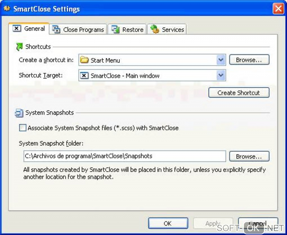Click the SmartClose Settings title text
The height and width of the screenshot is (235, 287).
46,9
